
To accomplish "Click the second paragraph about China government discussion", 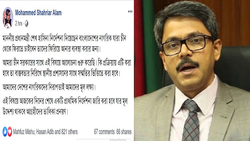I will pyautogui.click(x=67, y=68).
